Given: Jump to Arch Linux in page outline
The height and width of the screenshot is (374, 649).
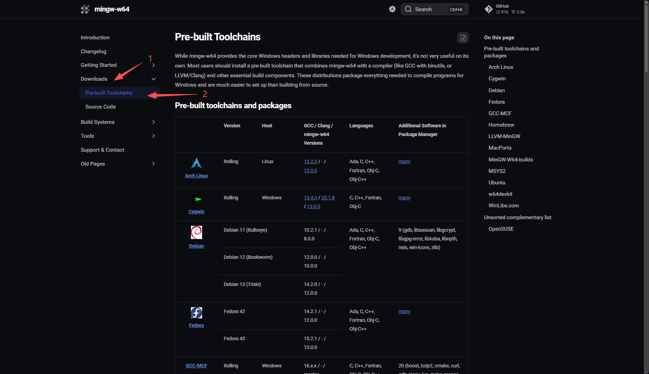Looking at the screenshot, I should (x=501, y=67).
